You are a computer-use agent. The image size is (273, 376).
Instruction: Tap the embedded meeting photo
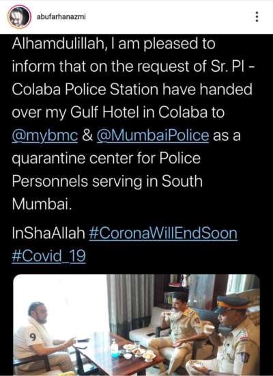(x=136, y=325)
